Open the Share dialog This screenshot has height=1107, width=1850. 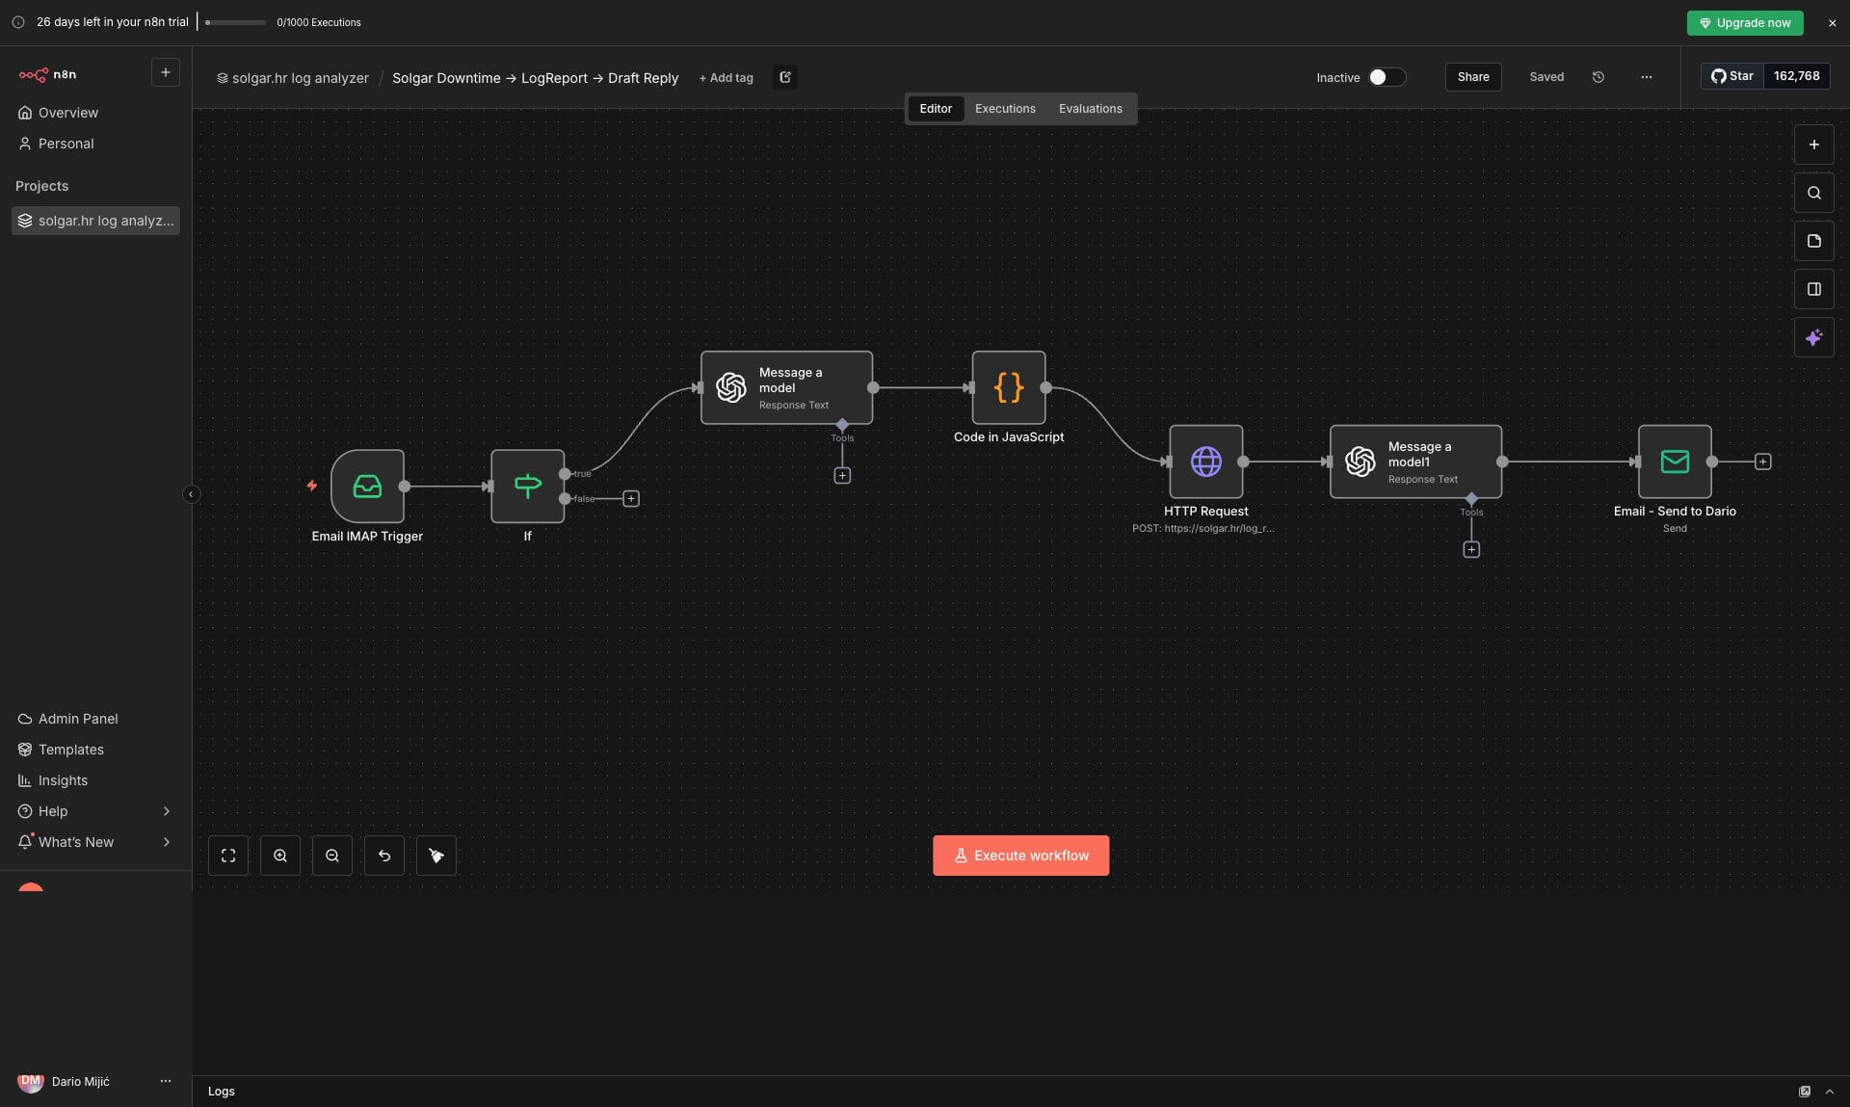pyautogui.click(x=1472, y=77)
